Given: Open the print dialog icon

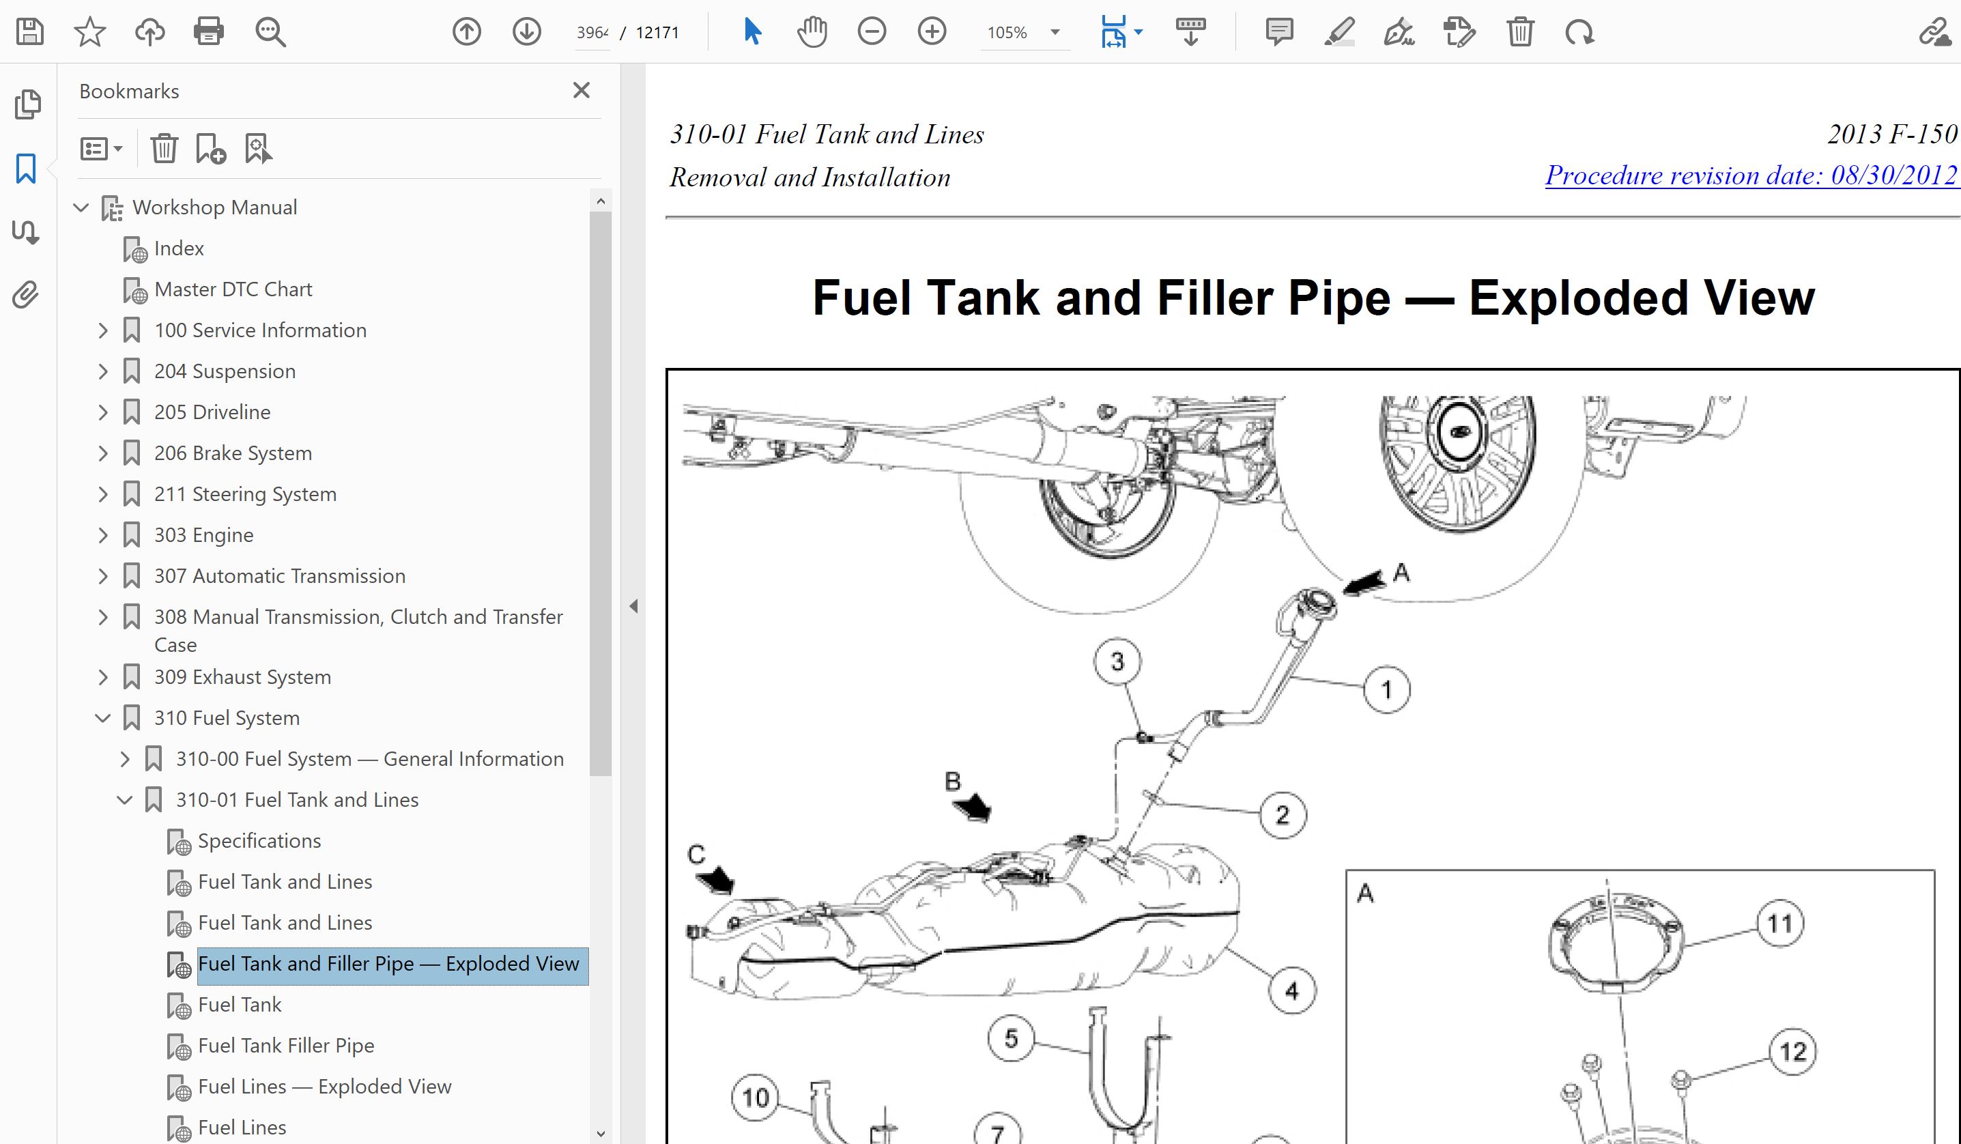Looking at the screenshot, I should point(209,32).
